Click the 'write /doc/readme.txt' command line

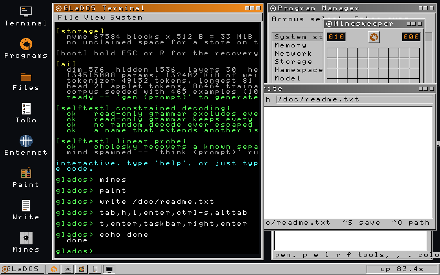click(x=157, y=202)
